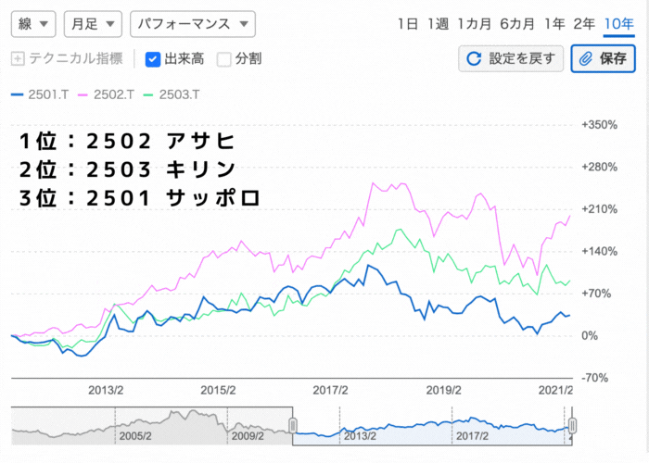This screenshot has width=649, height=463.
Task: Select the 1日 time range
Action: click(407, 23)
